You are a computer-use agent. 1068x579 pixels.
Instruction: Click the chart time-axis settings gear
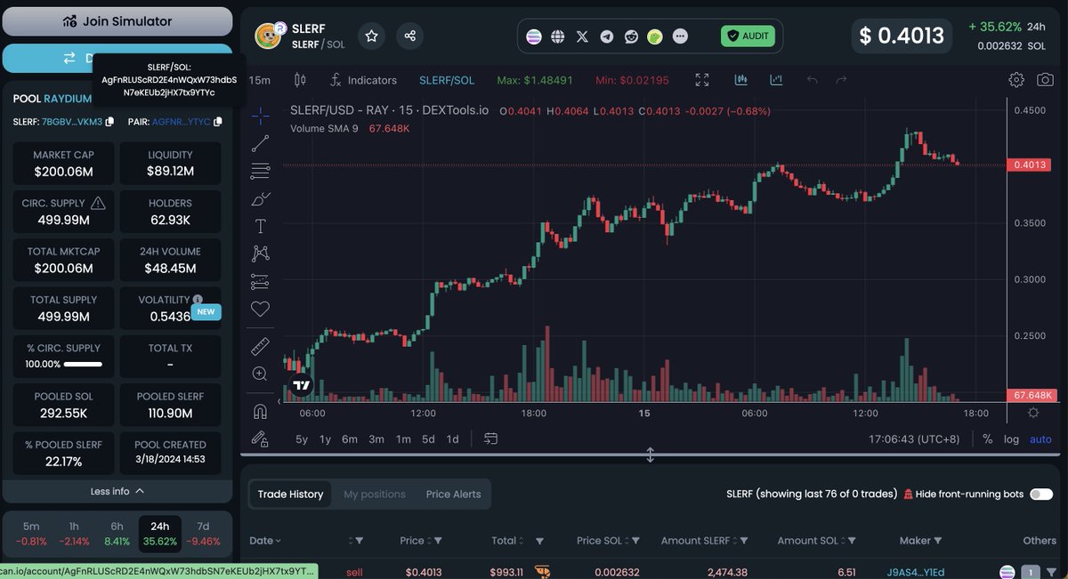[x=1033, y=413]
